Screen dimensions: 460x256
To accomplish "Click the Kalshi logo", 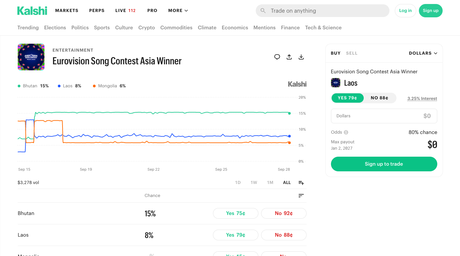I will [32, 11].
